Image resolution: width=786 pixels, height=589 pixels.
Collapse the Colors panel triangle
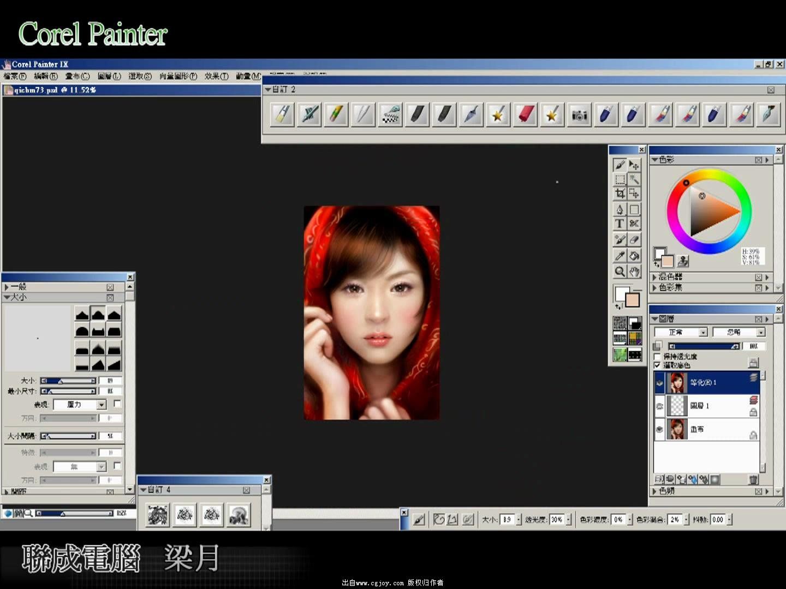(654, 160)
